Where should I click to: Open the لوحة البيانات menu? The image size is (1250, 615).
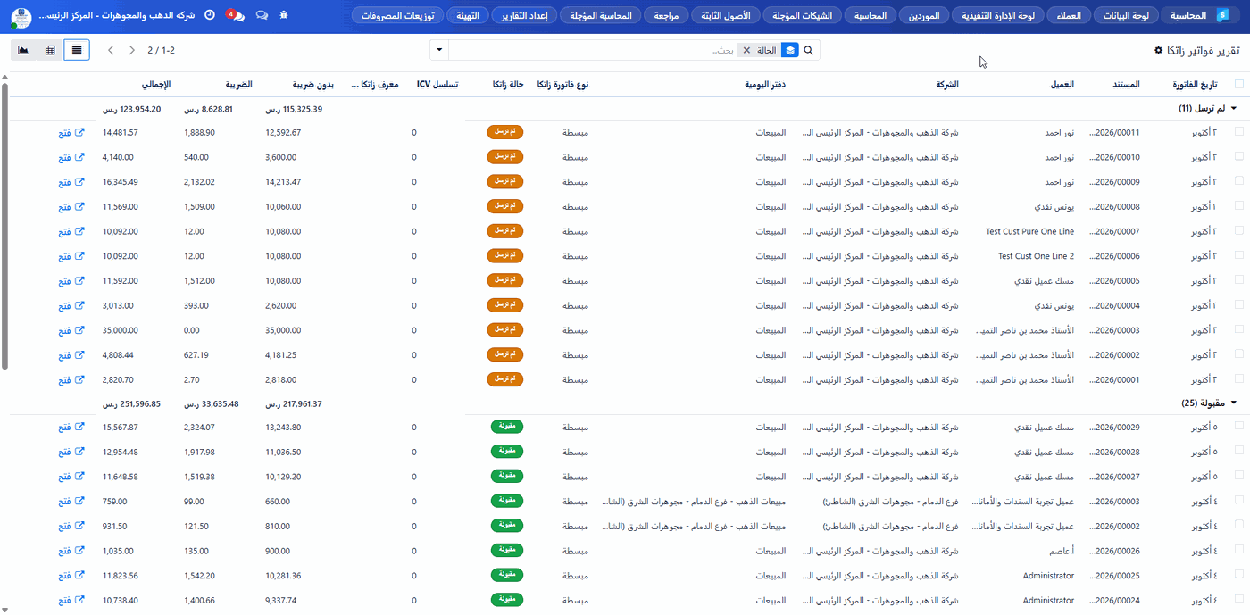point(1126,16)
